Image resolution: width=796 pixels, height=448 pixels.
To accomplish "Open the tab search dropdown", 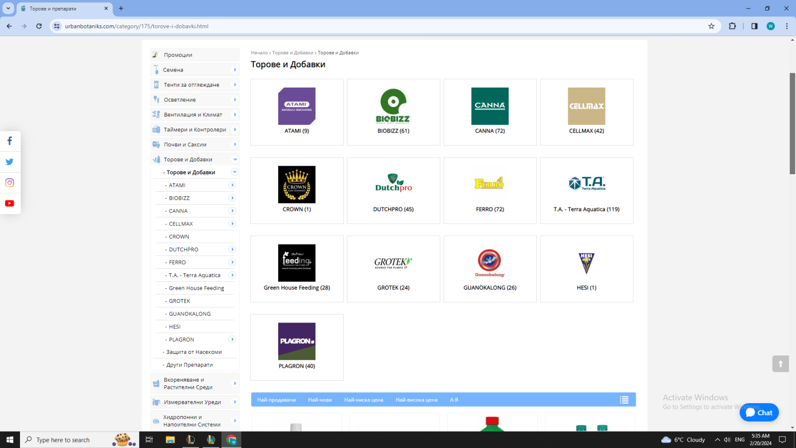I will 8,8.
